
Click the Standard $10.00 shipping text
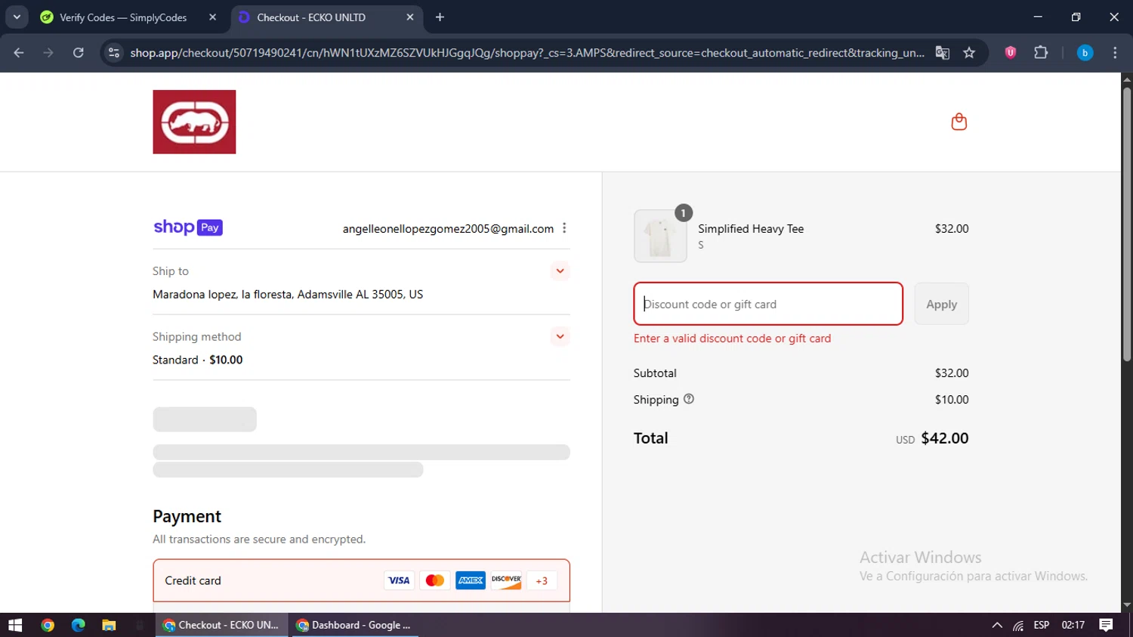(197, 360)
